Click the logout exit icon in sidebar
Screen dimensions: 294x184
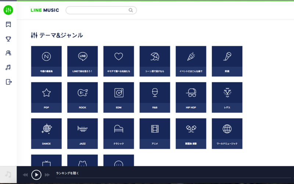tap(8, 82)
